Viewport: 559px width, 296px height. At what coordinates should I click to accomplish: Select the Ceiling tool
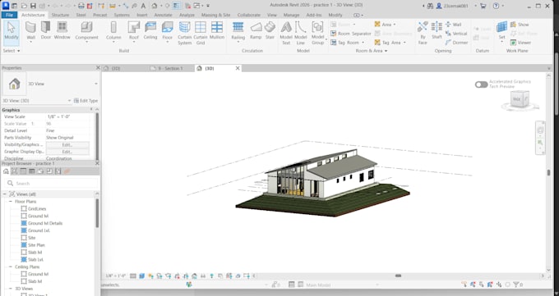[x=150, y=30]
